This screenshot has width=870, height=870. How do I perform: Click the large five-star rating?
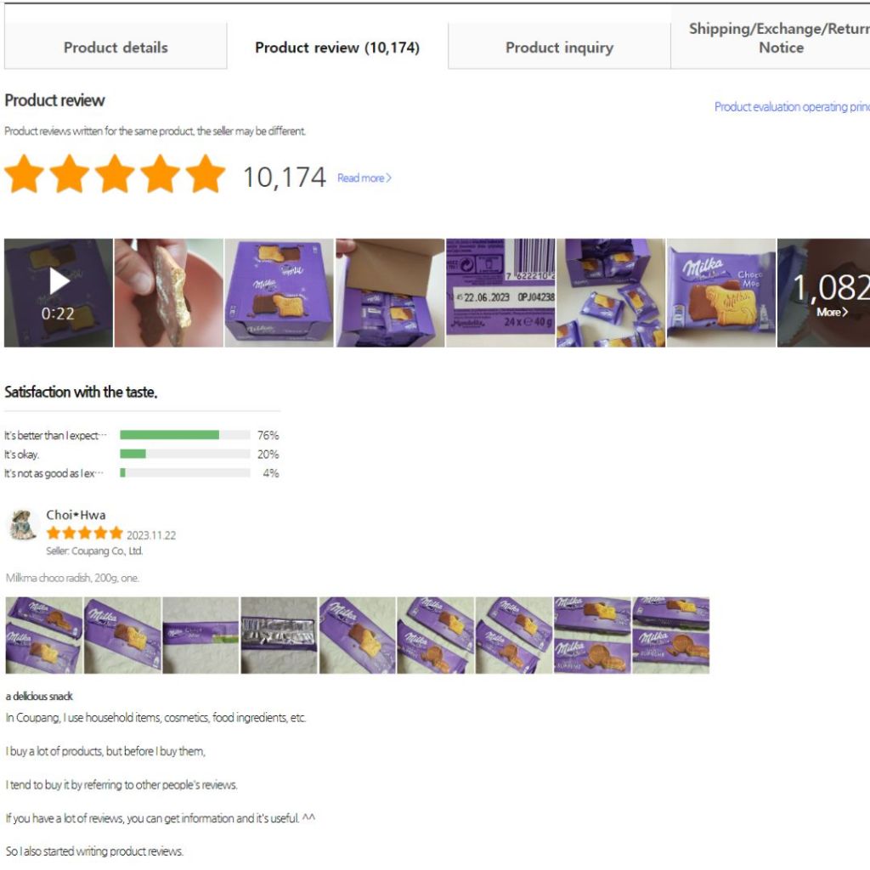pyautogui.click(x=115, y=174)
